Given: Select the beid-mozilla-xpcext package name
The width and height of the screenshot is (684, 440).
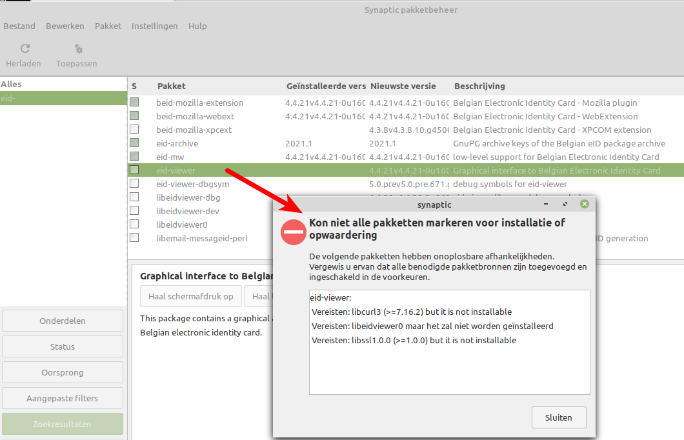Looking at the screenshot, I should click(194, 130).
